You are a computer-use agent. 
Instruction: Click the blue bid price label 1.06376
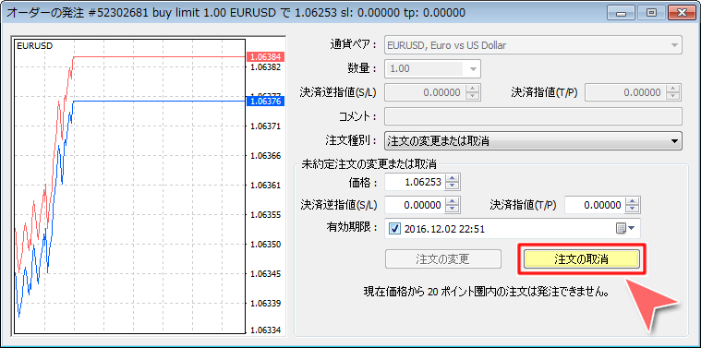(x=266, y=102)
